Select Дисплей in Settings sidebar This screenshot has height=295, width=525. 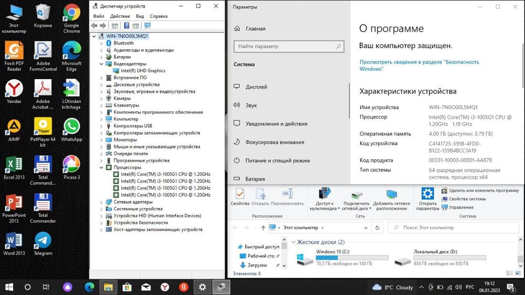[289, 87]
